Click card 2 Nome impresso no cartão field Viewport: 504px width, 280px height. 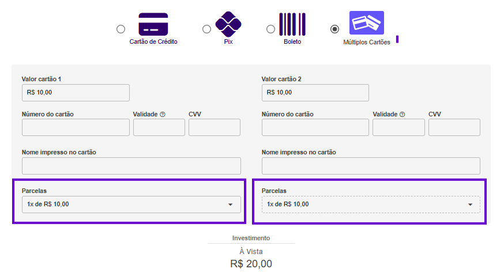click(x=371, y=166)
